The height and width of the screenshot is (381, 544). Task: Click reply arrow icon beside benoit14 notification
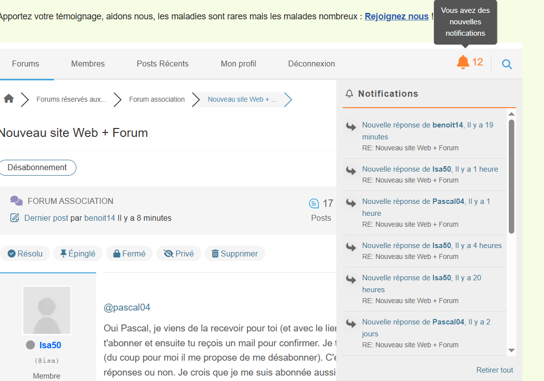tap(351, 127)
